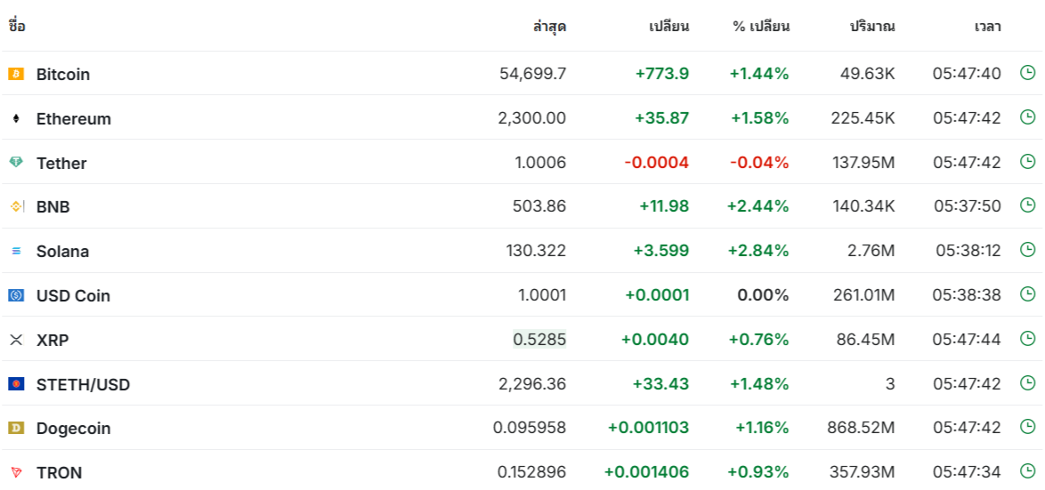Click the clock icon in Tether row
The height and width of the screenshot is (490, 1045).
tap(1028, 161)
